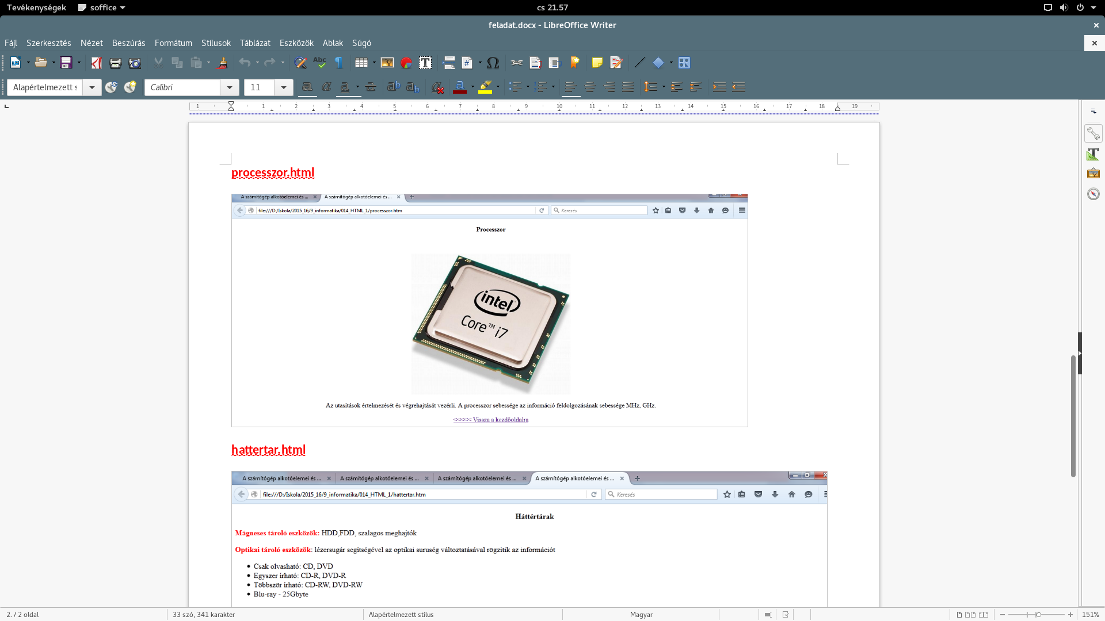Open the highlighting color dropdown arrow
The height and width of the screenshot is (621, 1105).
point(498,87)
